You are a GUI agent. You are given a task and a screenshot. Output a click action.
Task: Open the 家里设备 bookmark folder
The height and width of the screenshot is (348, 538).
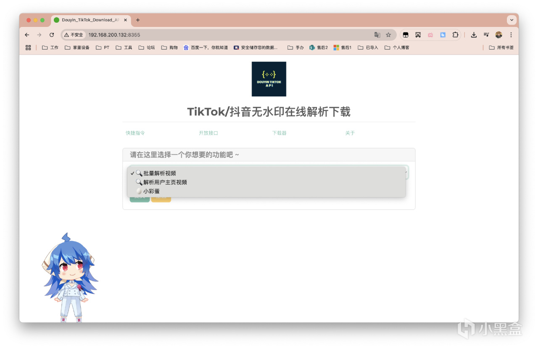click(x=77, y=48)
